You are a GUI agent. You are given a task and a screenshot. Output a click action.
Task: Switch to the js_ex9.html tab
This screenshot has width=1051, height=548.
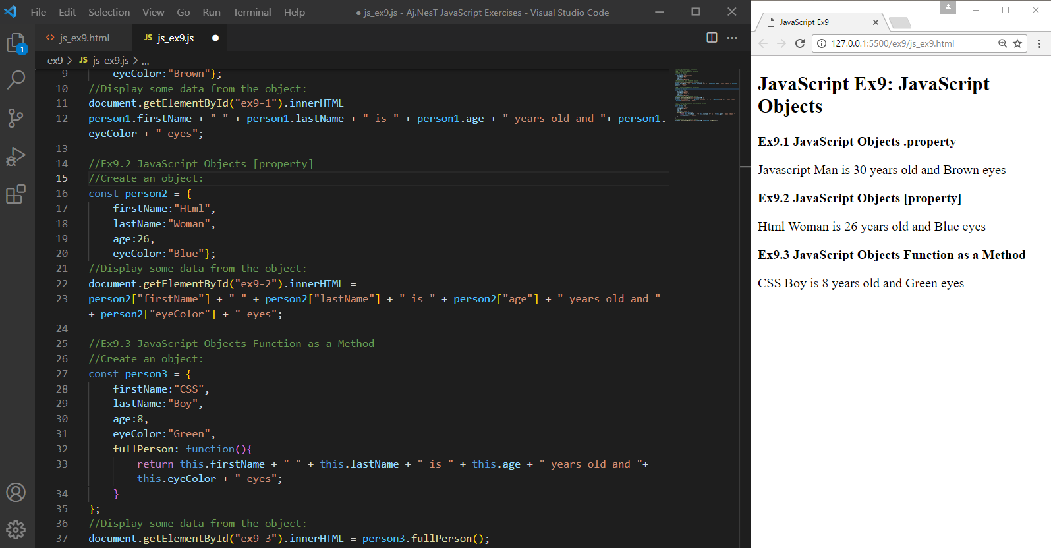(84, 38)
